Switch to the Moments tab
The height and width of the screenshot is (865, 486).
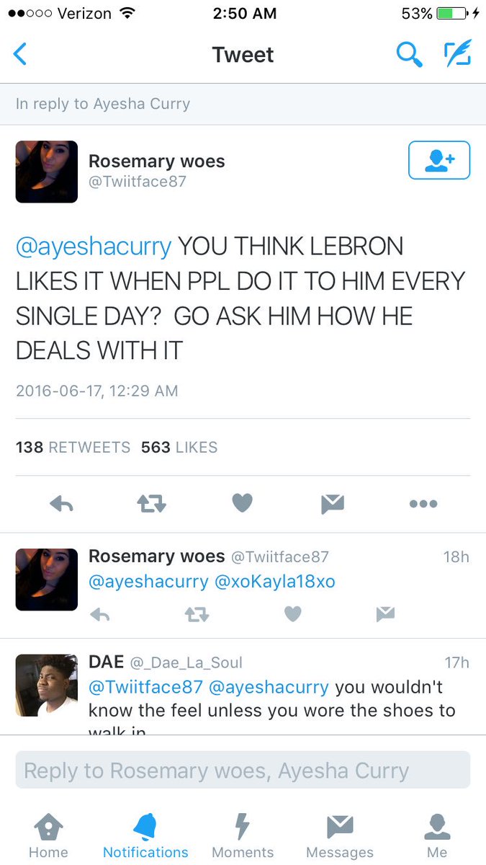(x=243, y=837)
